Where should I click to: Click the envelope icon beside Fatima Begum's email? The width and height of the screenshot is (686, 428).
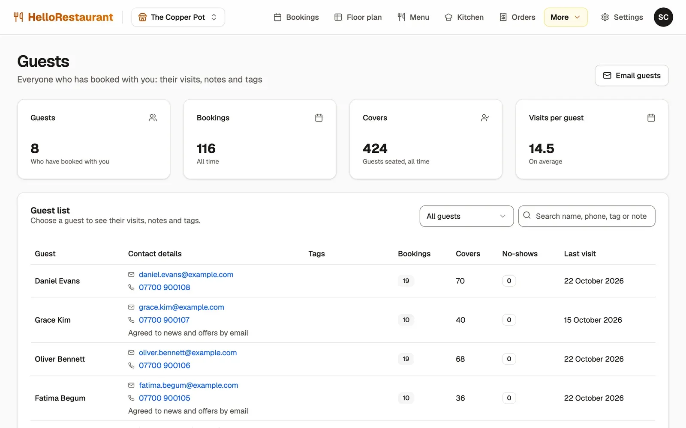(x=131, y=385)
